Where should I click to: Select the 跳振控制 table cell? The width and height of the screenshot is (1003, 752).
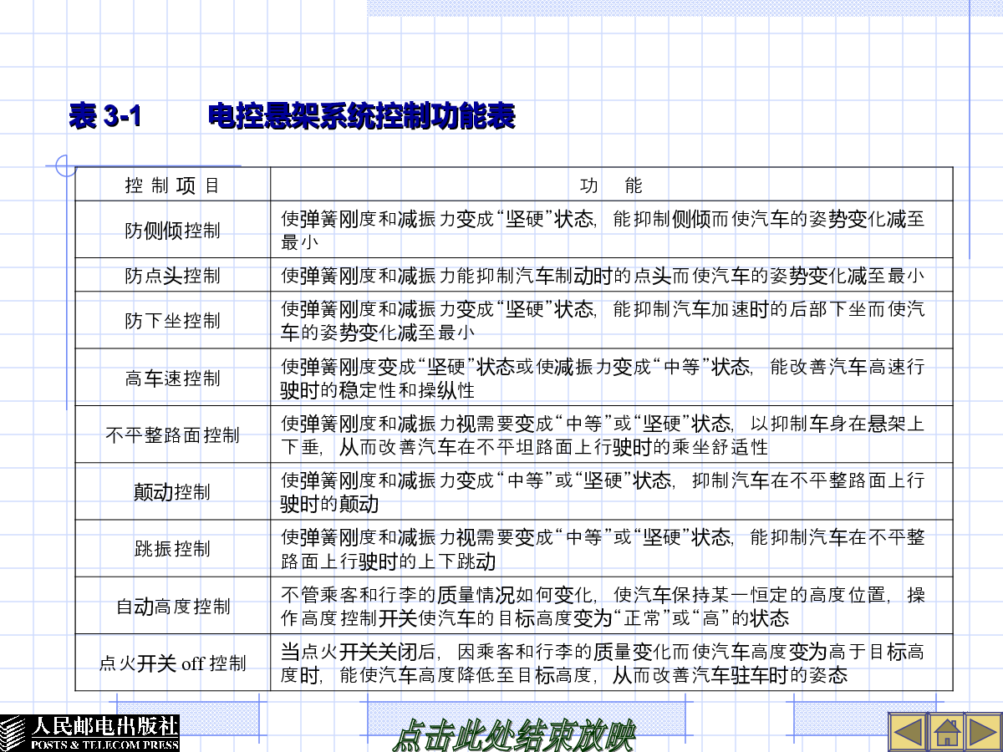(x=172, y=548)
